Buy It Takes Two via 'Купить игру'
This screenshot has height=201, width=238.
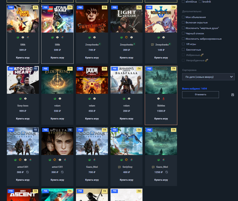click(x=23, y=58)
